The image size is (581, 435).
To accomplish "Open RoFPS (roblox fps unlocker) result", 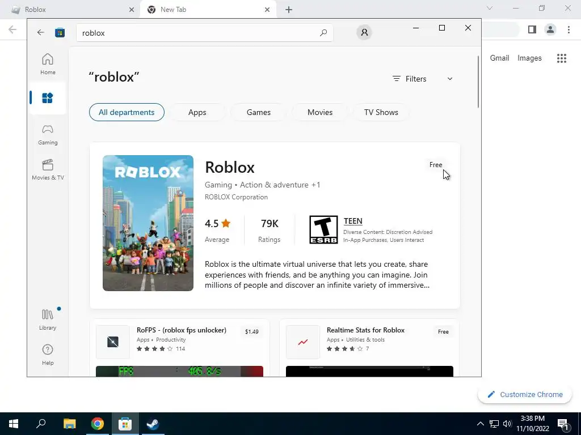I will point(182,330).
